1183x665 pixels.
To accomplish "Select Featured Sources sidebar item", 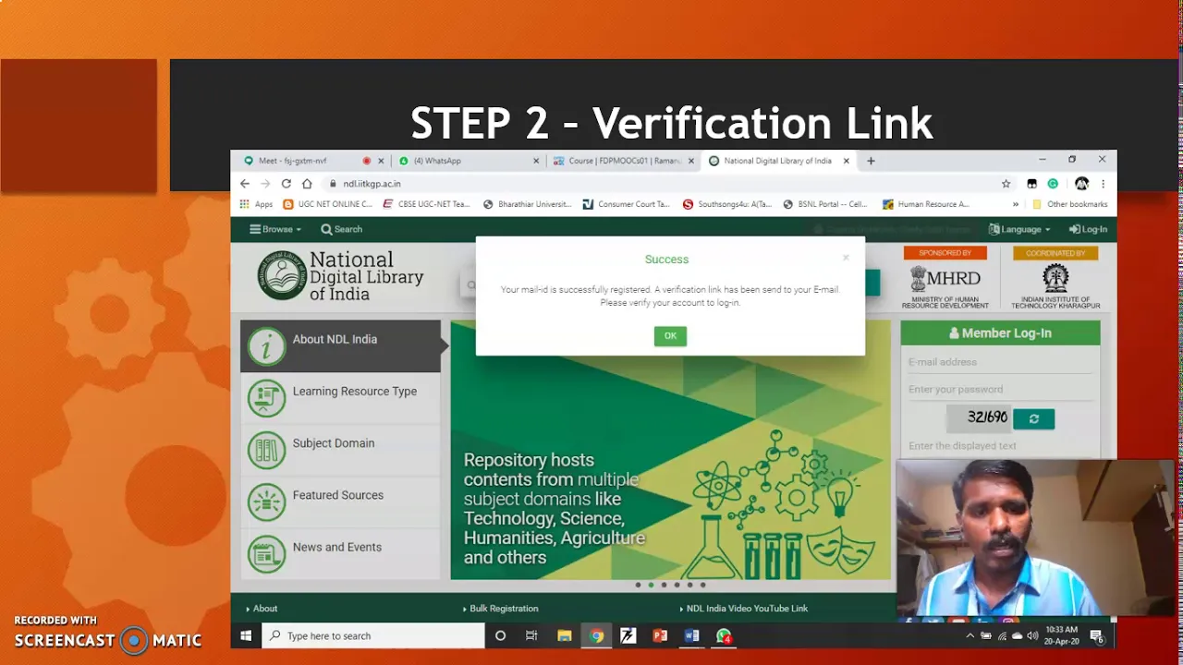I will tap(340, 502).
